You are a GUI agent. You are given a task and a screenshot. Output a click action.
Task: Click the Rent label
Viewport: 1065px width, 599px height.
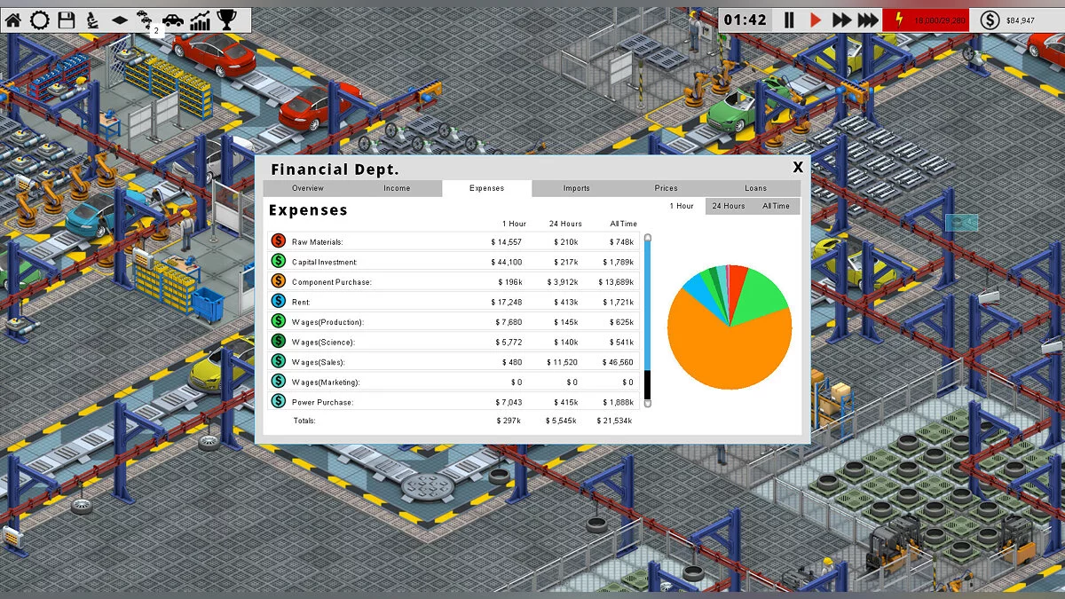point(301,303)
